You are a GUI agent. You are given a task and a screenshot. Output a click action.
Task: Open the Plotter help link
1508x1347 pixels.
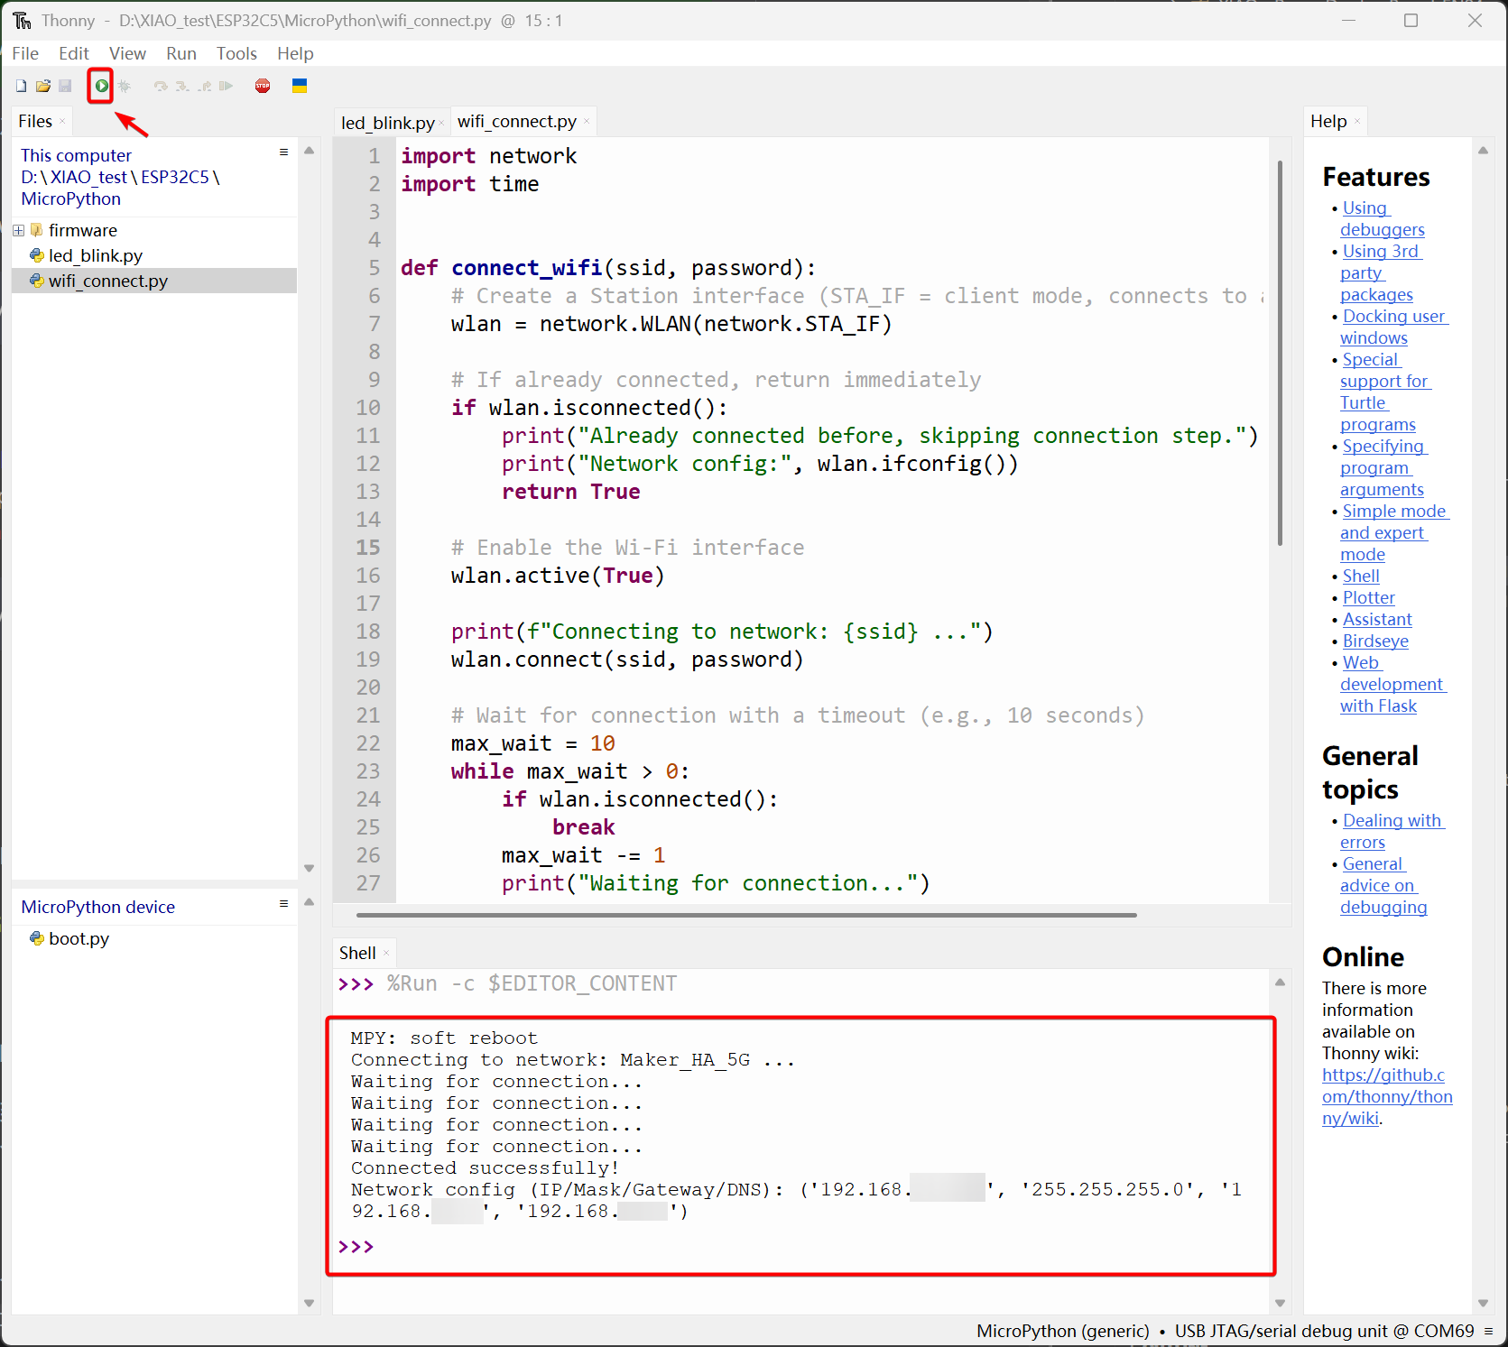point(1368,597)
